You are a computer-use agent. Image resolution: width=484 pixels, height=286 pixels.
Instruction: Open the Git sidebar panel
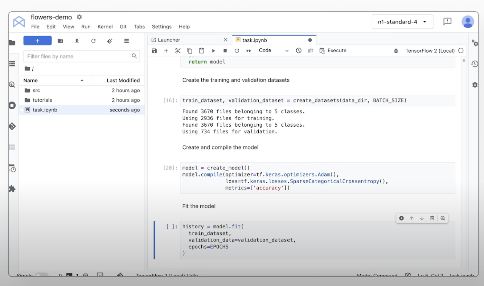click(x=12, y=126)
